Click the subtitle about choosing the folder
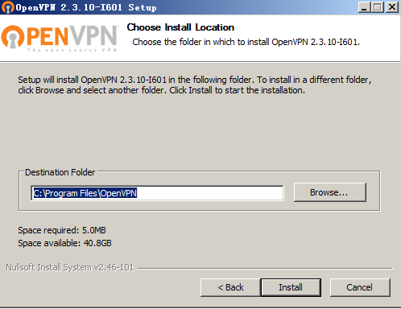The image size is (401, 309). point(246,42)
